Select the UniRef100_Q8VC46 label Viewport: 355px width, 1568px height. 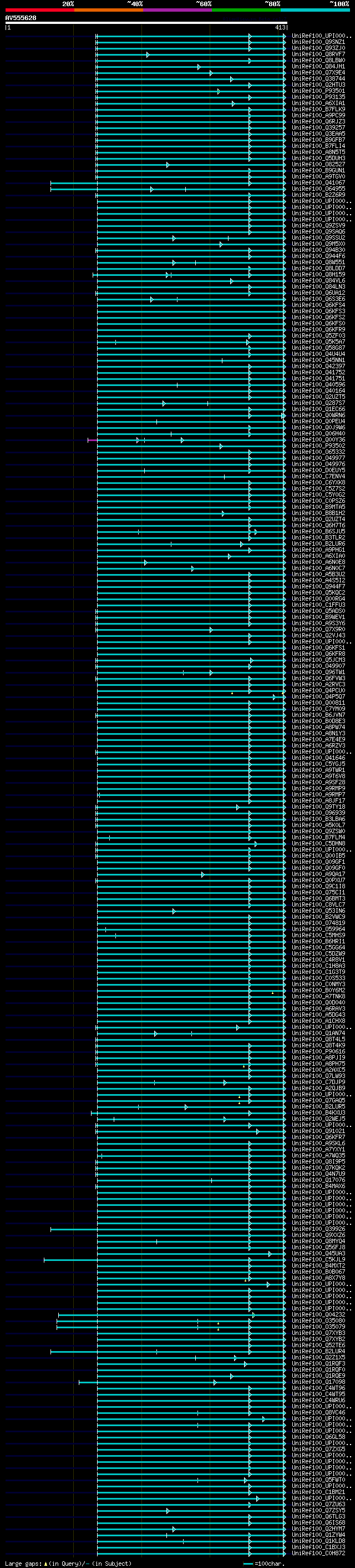click(318, 1412)
